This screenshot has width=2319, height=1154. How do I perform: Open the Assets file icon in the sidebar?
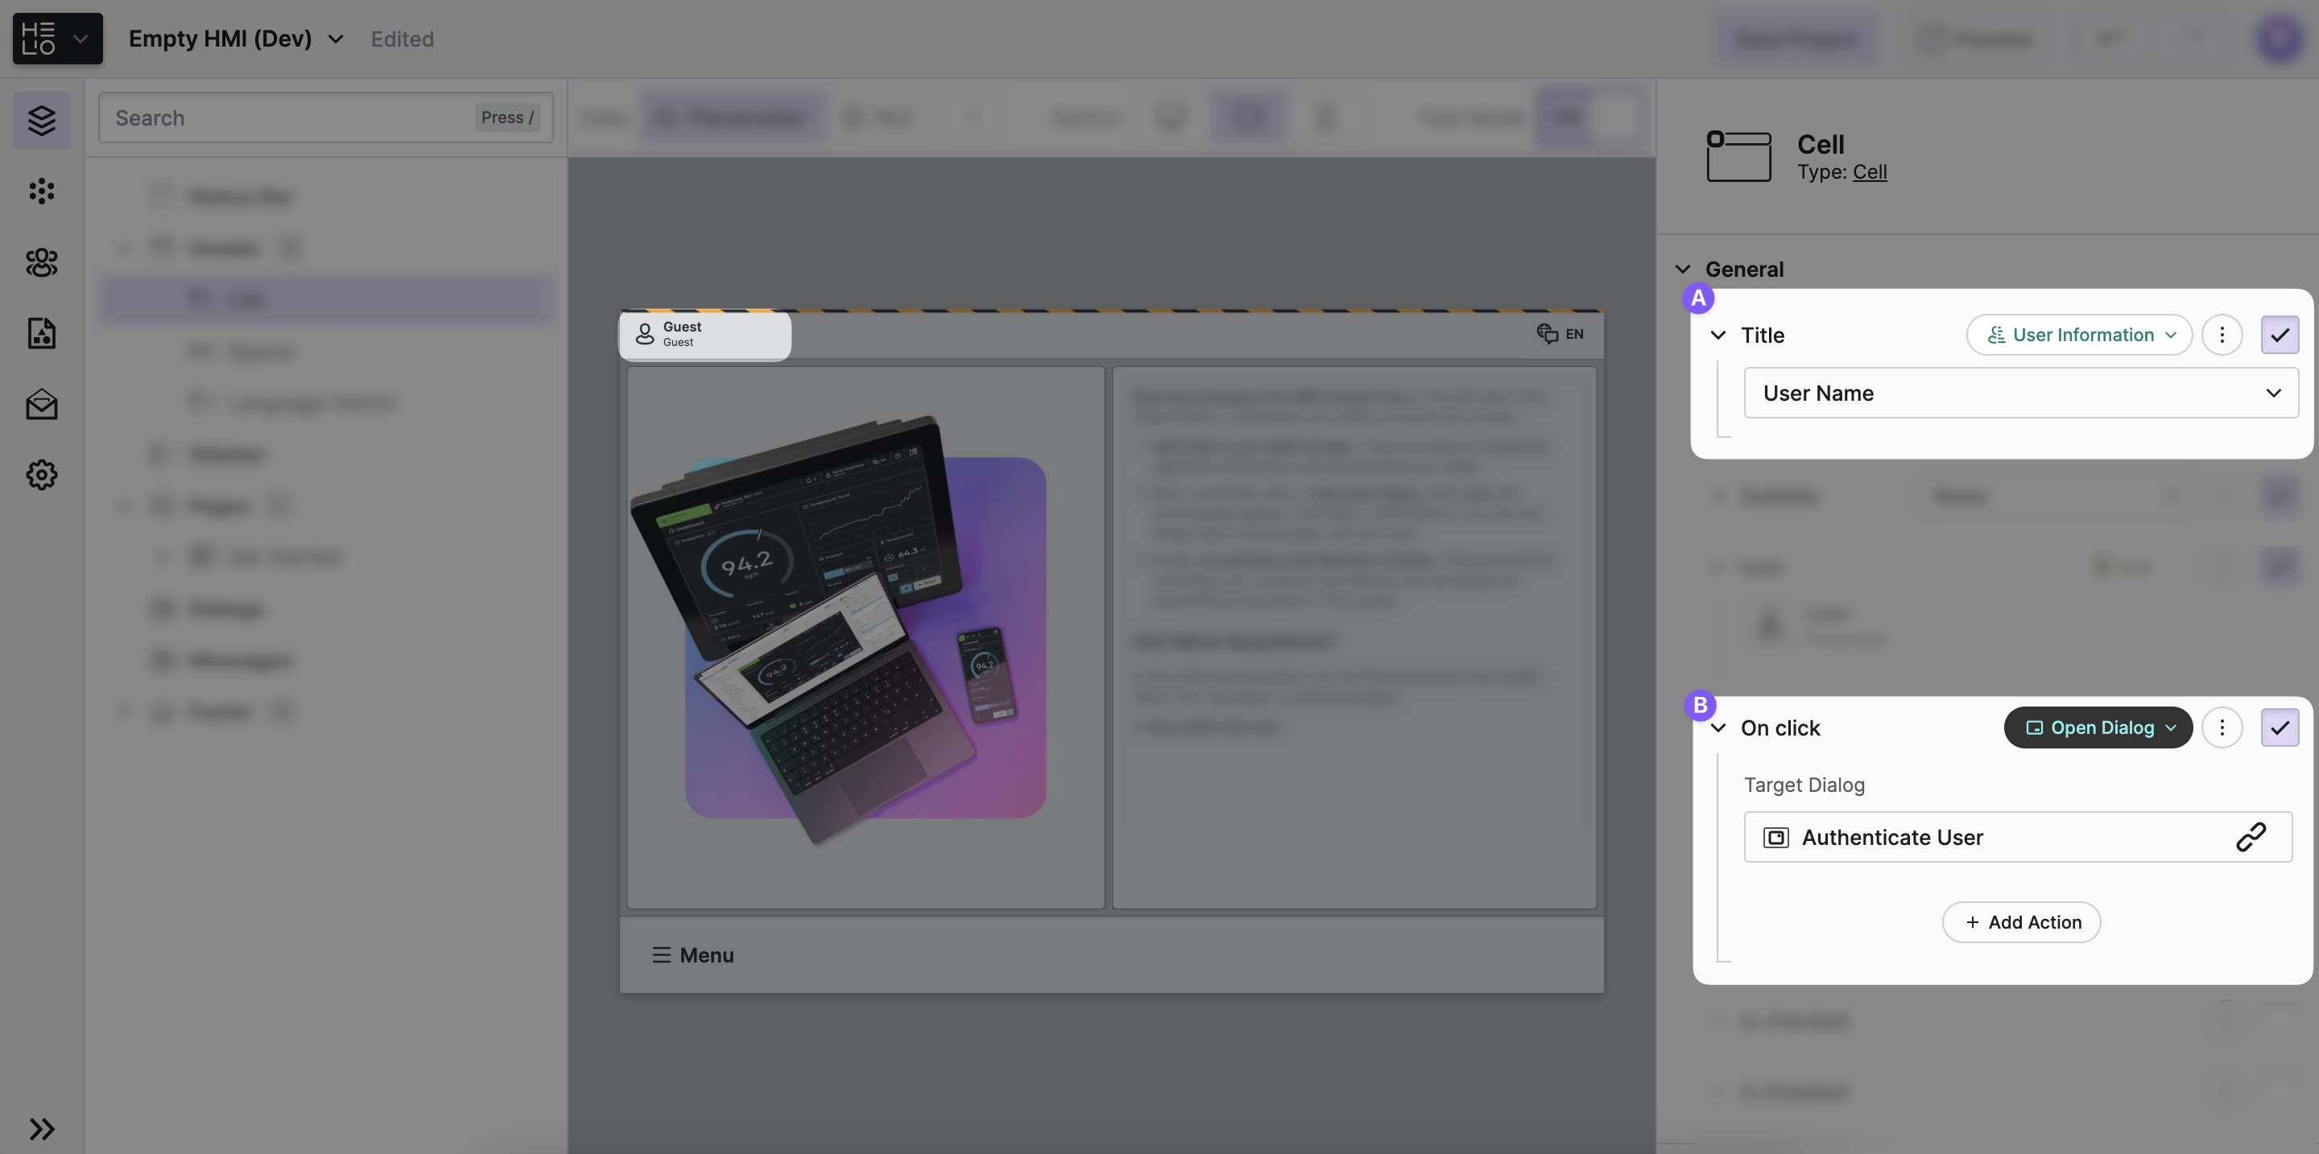[x=41, y=334]
